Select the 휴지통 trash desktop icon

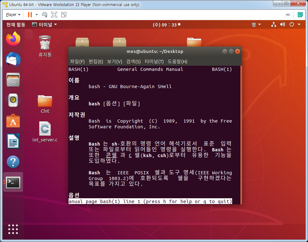click(45, 46)
